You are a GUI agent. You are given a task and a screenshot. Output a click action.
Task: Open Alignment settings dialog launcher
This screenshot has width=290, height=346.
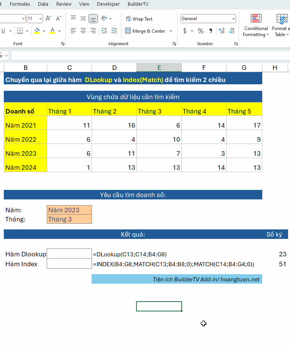point(174,44)
